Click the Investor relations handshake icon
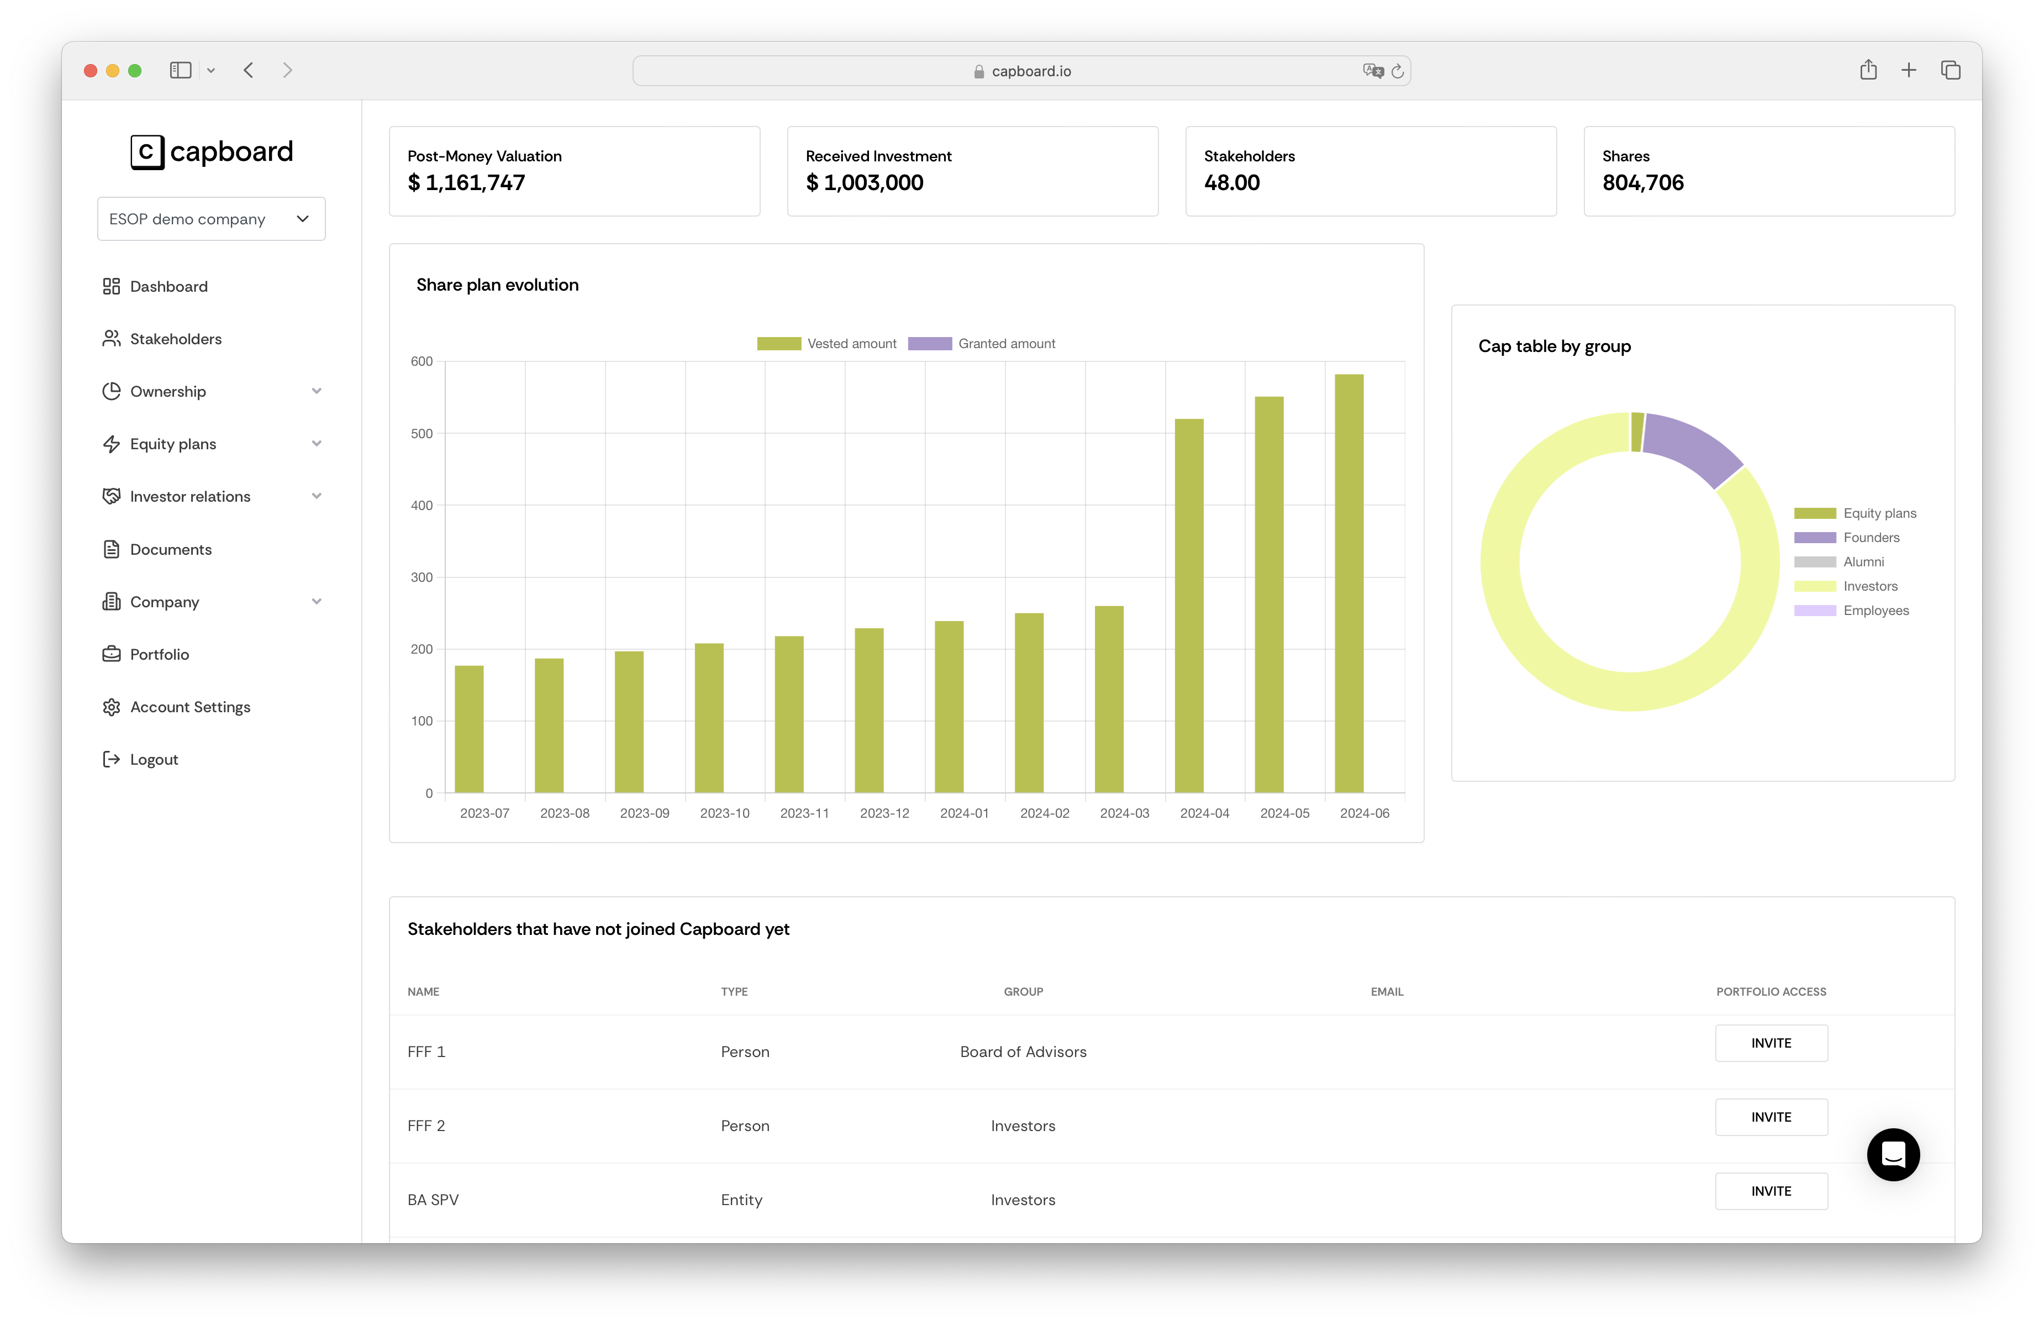 111,496
